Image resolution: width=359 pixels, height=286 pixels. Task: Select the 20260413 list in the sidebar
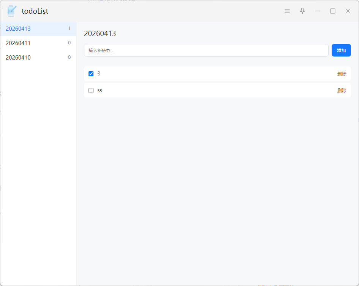18,29
